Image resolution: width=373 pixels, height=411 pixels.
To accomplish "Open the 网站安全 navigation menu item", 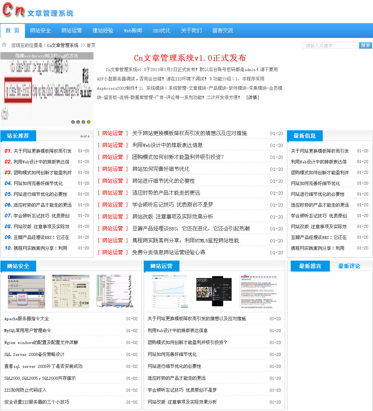I will [40, 31].
